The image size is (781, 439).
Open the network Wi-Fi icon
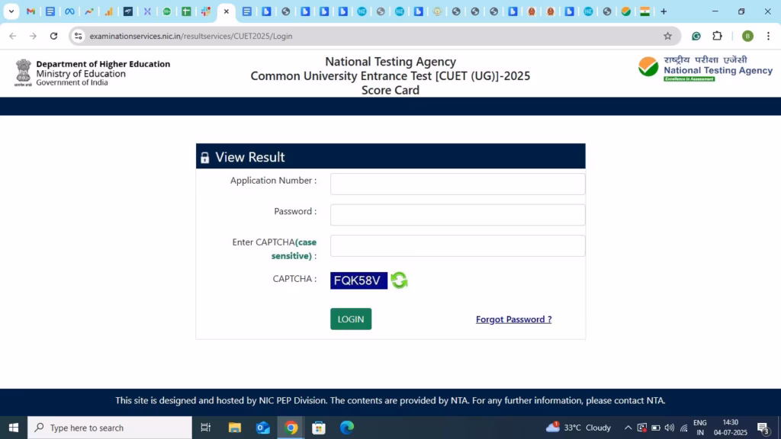(x=684, y=428)
